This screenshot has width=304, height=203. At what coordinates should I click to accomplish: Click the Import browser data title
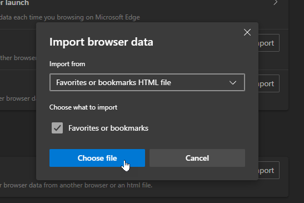[x=101, y=42]
